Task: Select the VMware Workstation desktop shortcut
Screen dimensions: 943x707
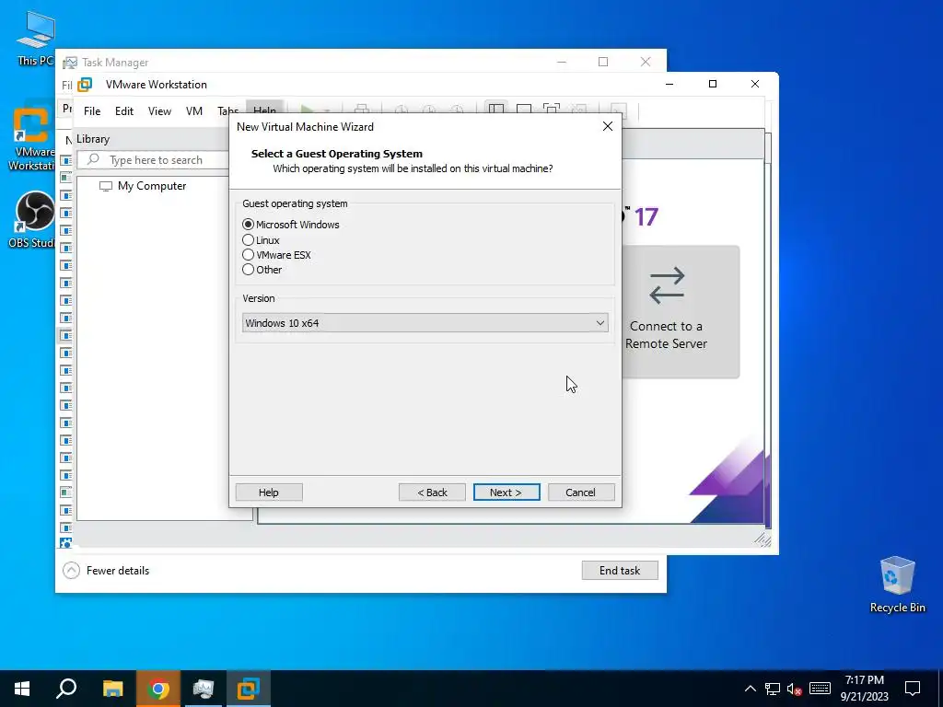Action: click(x=31, y=140)
